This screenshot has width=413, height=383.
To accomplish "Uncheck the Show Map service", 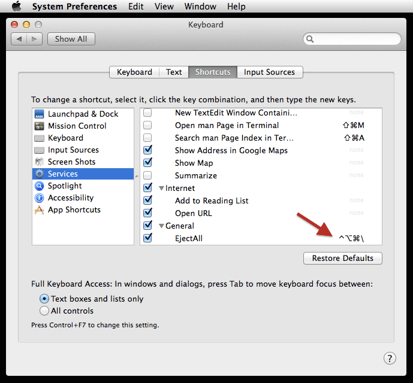I will pyautogui.click(x=147, y=163).
